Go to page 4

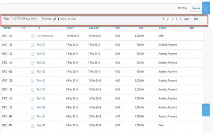coord(176,19)
